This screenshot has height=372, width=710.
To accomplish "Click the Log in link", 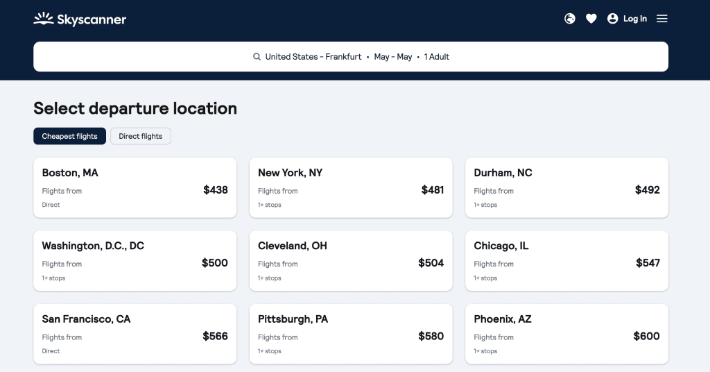I will [x=635, y=19].
